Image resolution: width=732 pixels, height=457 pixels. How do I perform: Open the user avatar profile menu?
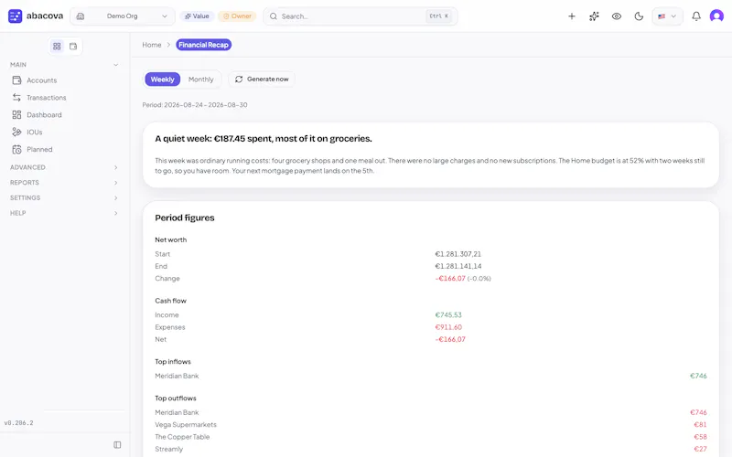[716, 16]
